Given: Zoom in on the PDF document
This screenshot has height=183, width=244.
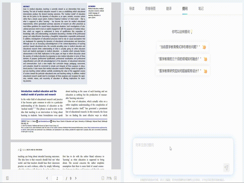Looking at the screenshot, I should pyautogui.click(x=115, y=178).
